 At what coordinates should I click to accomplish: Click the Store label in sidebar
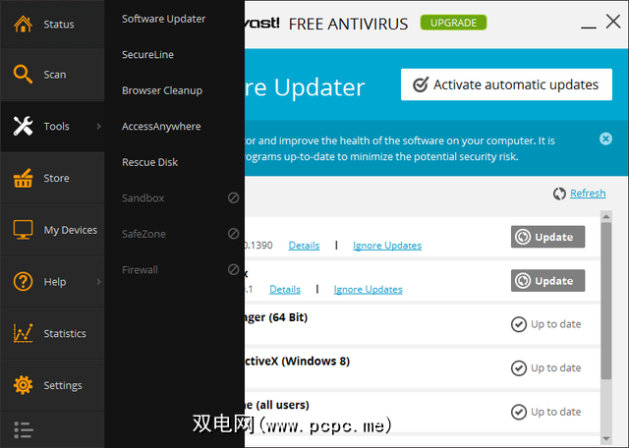(x=56, y=178)
